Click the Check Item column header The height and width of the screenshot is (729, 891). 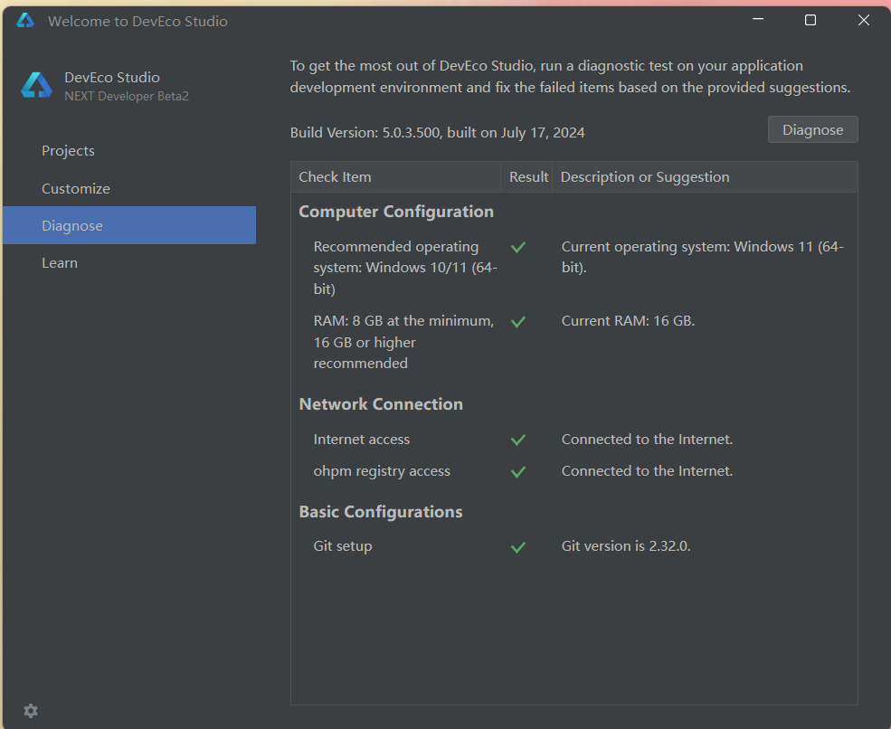click(395, 176)
